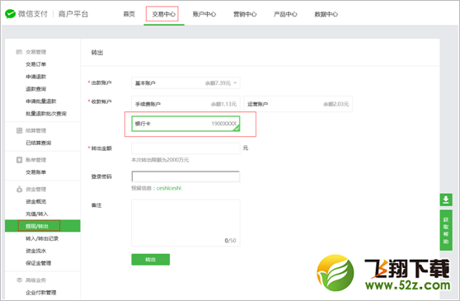Open 保证金管理 in the sidebar
This screenshot has height=301, width=460.
point(39,263)
